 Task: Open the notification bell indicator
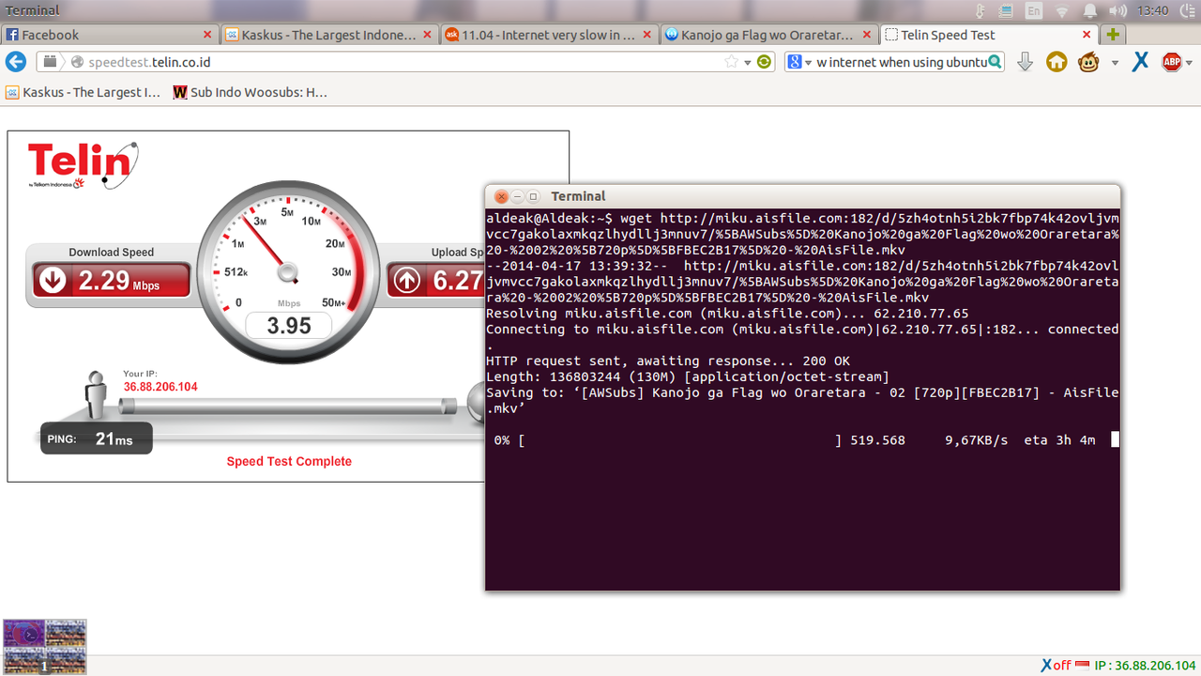[1090, 10]
